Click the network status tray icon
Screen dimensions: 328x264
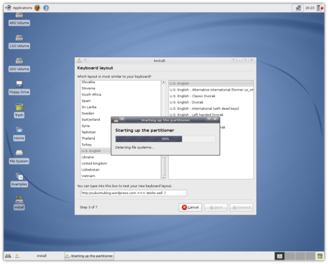click(298, 8)
